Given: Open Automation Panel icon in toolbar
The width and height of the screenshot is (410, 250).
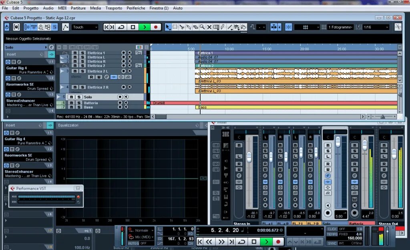Looking at the screenshot, I should pos(65,27).
